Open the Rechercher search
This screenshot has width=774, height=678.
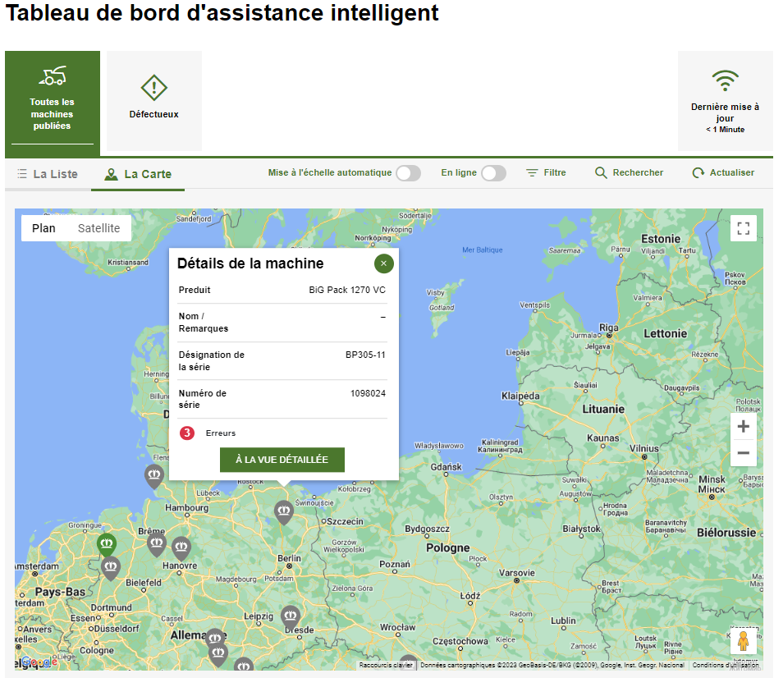click(629, 173)
